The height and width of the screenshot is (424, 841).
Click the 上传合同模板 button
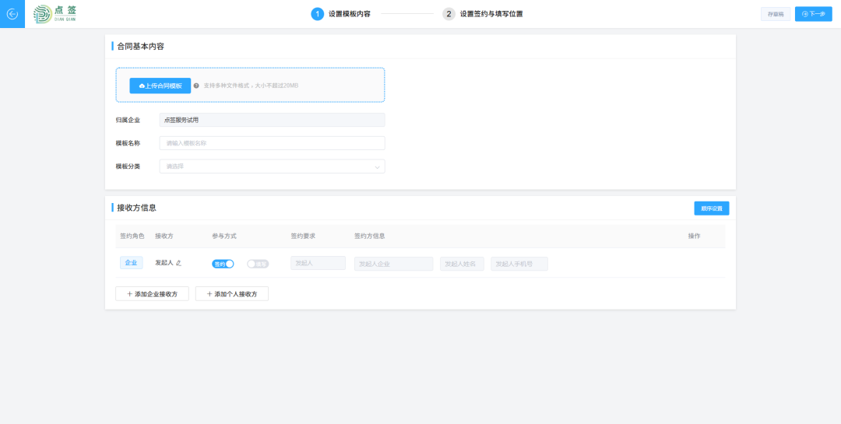click(160, 86)
